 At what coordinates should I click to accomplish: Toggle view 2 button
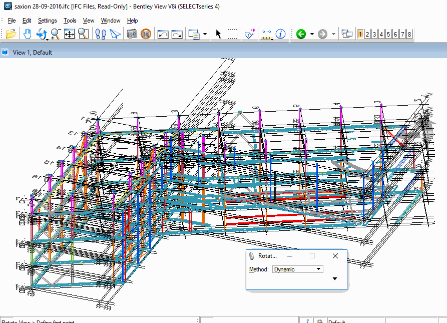pyautogui.click(x=367, y=34)
